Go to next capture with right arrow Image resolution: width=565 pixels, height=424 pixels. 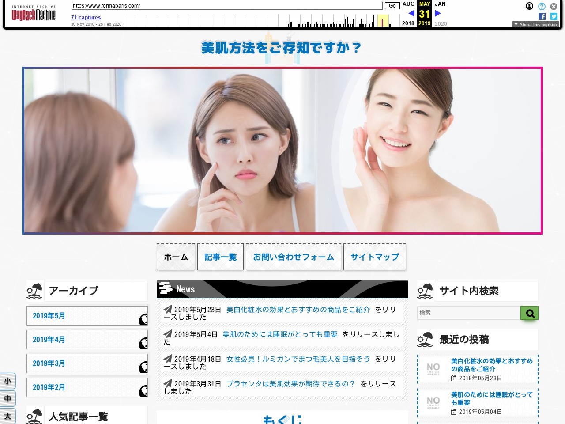tap(438, 13)
